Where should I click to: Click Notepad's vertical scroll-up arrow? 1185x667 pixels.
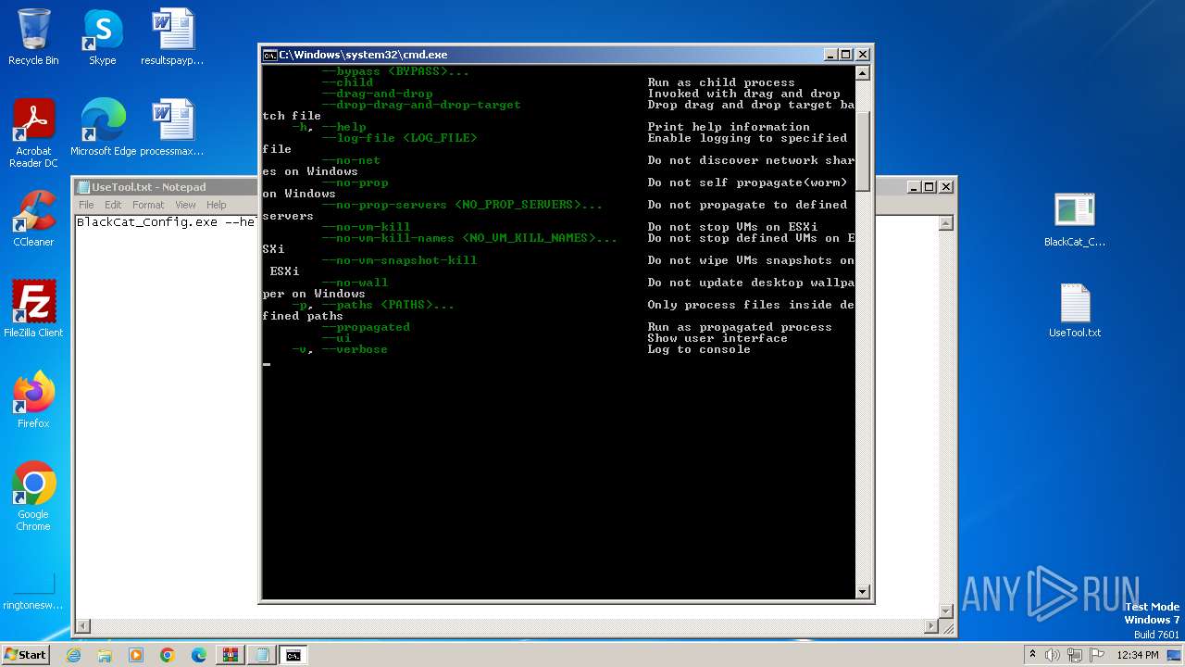946,223
